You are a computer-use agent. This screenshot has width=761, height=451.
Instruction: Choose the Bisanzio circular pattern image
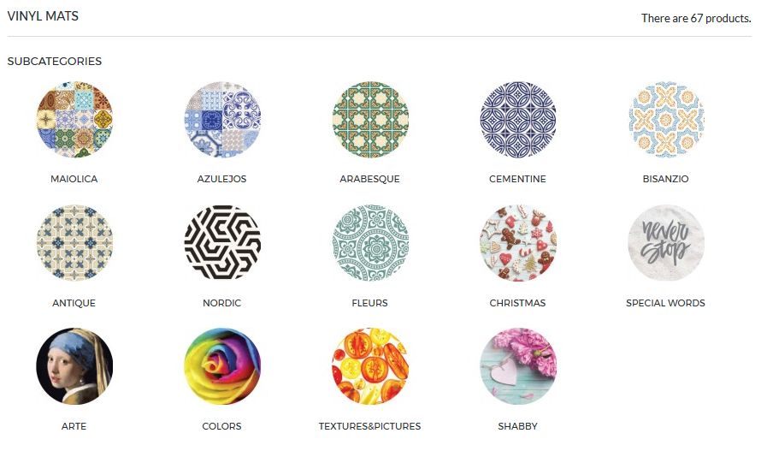point(666,120)
